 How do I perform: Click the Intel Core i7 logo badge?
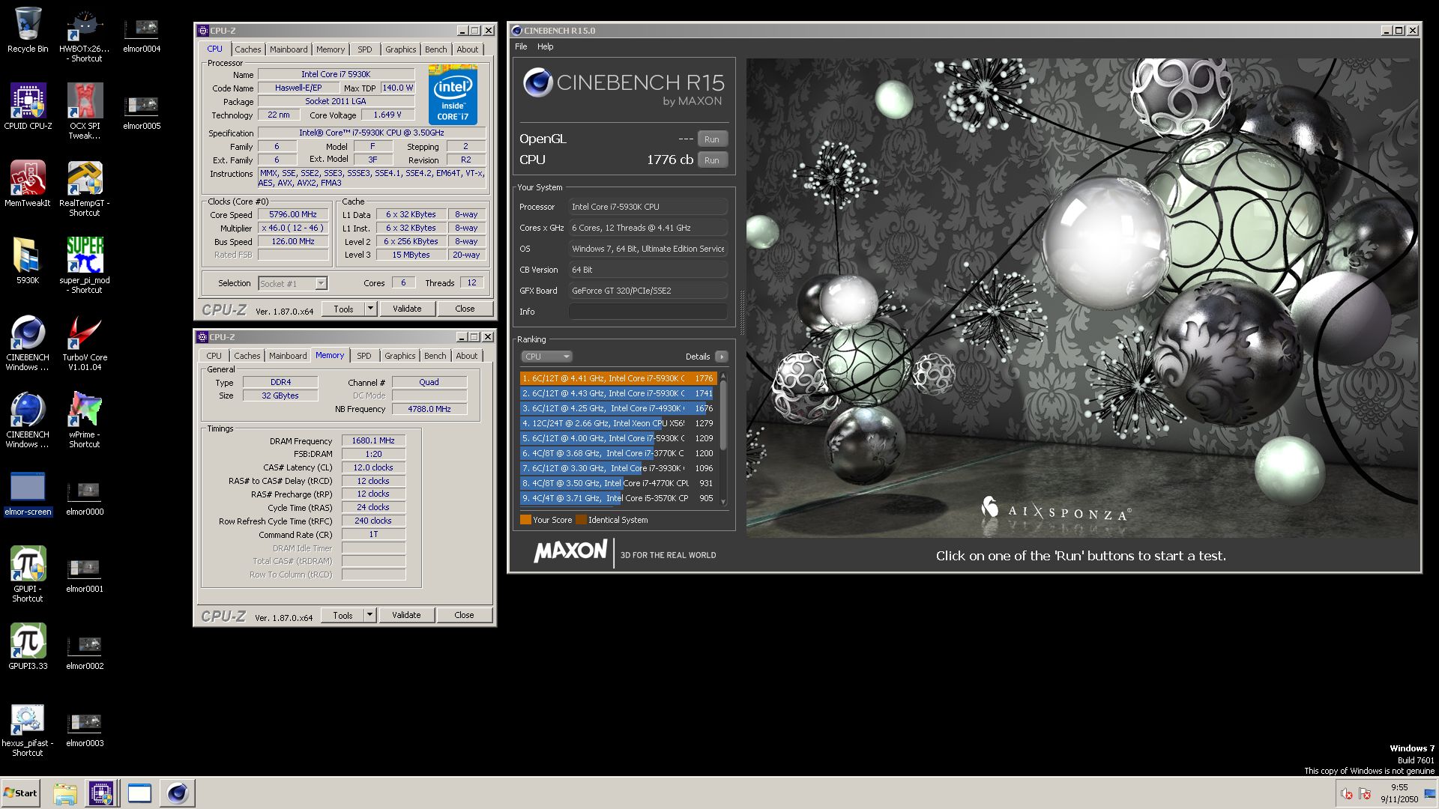point(453,95)
